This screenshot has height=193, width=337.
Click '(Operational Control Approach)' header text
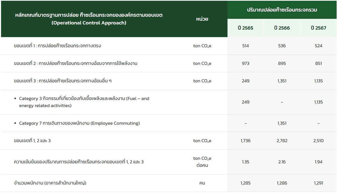[x=89, y=23]
